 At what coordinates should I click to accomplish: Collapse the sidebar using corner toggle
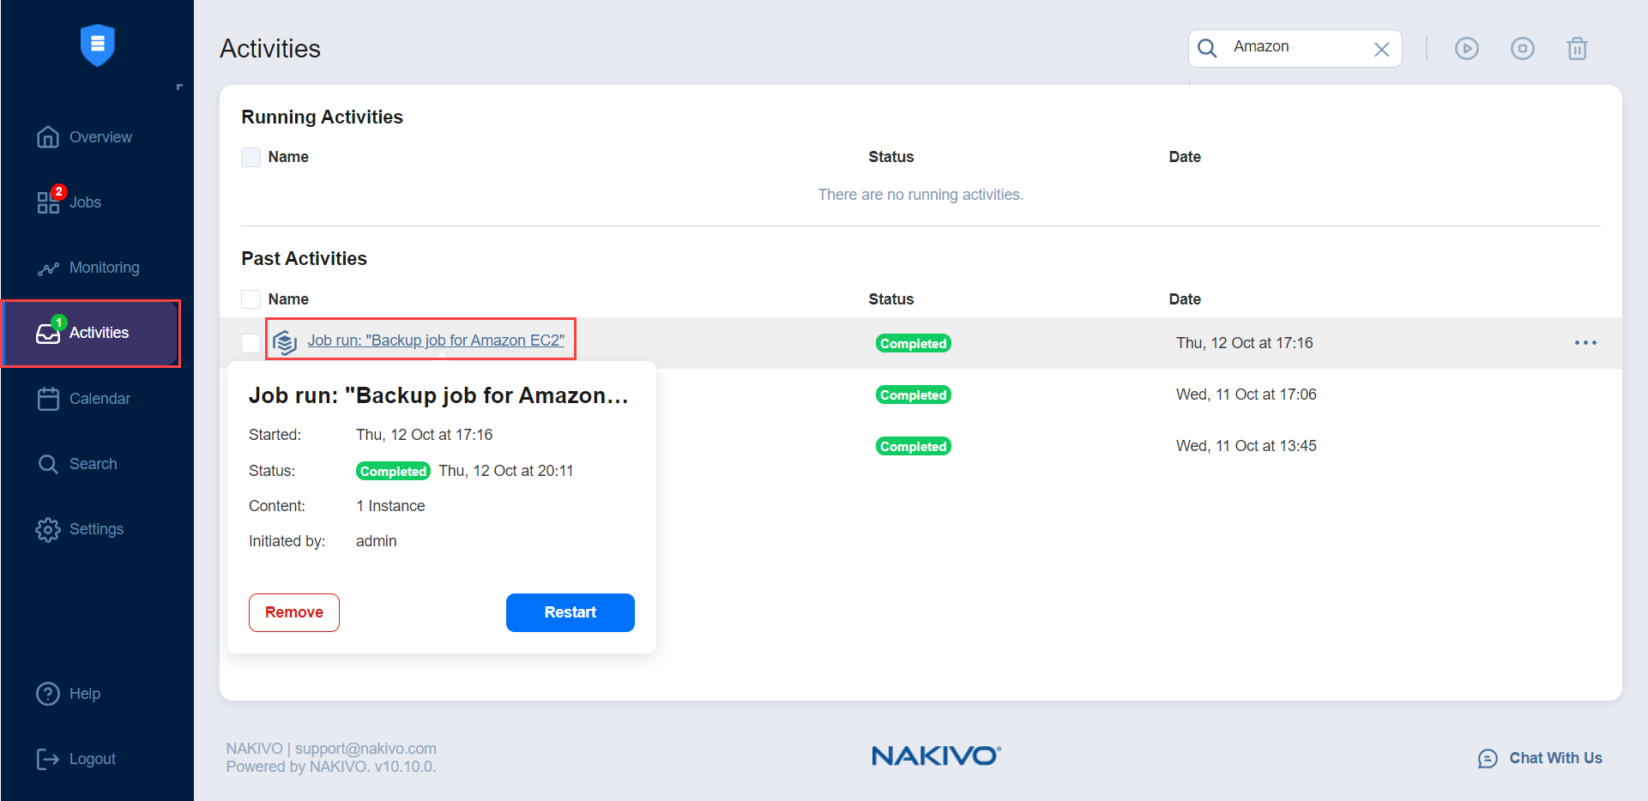[179, 87]
